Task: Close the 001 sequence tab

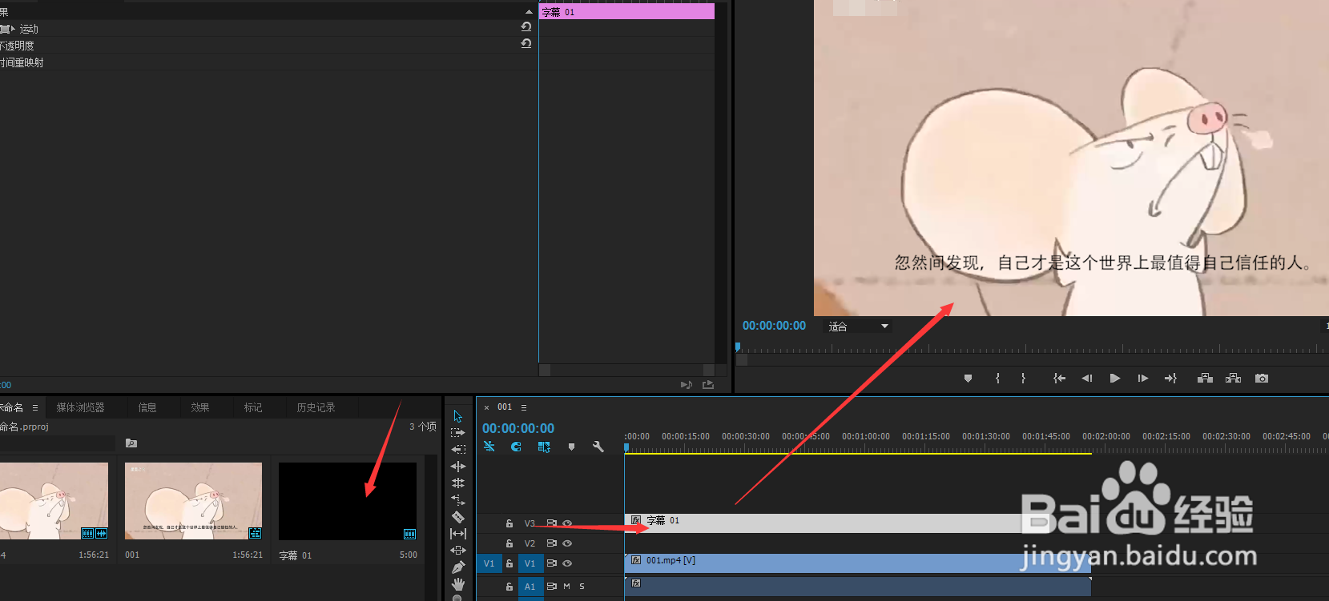Action: [x=486, y=407]
